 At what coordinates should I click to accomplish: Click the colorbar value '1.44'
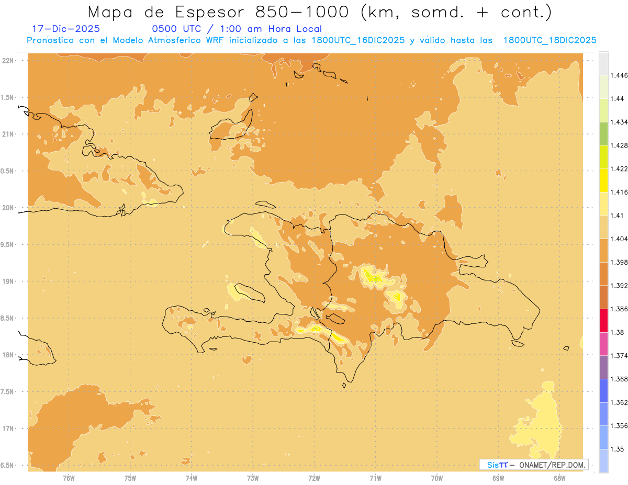coord(618,98)
